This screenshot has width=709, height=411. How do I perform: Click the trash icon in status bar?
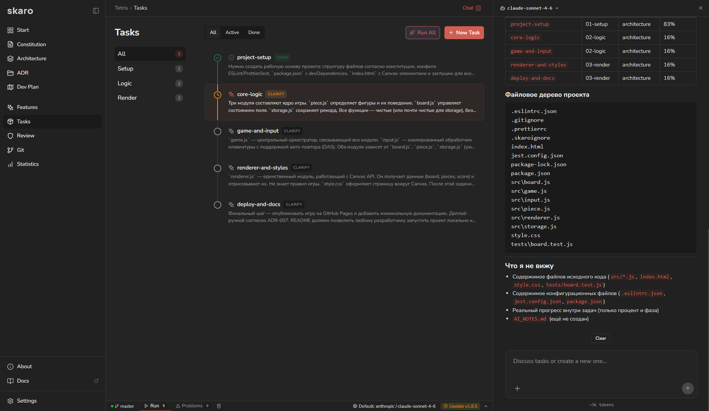[219, 406]
